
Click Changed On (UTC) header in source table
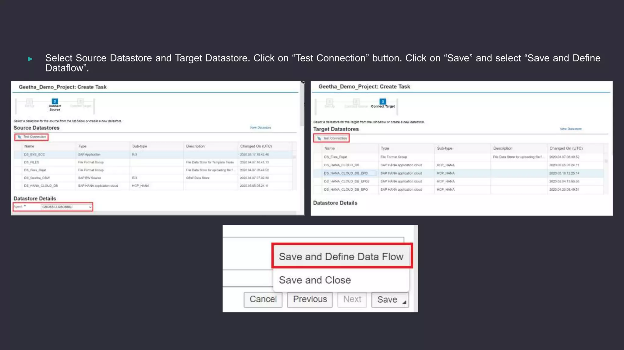tap(256, 146)
